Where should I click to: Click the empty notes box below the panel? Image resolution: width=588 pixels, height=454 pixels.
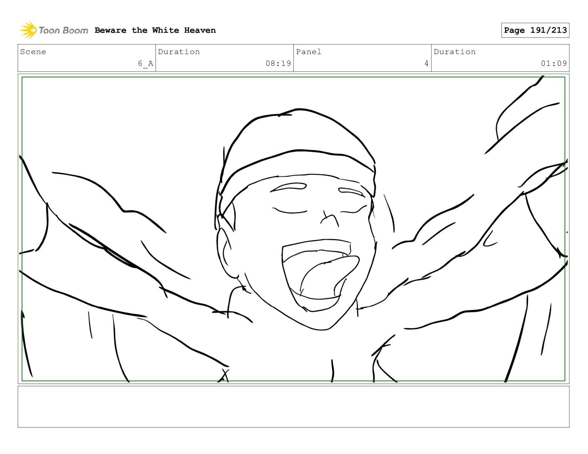294,407
